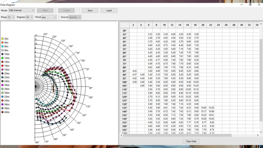Screen dimensions: 263x148
Task: Expand the Wind dropdown showing any
Action: coord(49,17)
